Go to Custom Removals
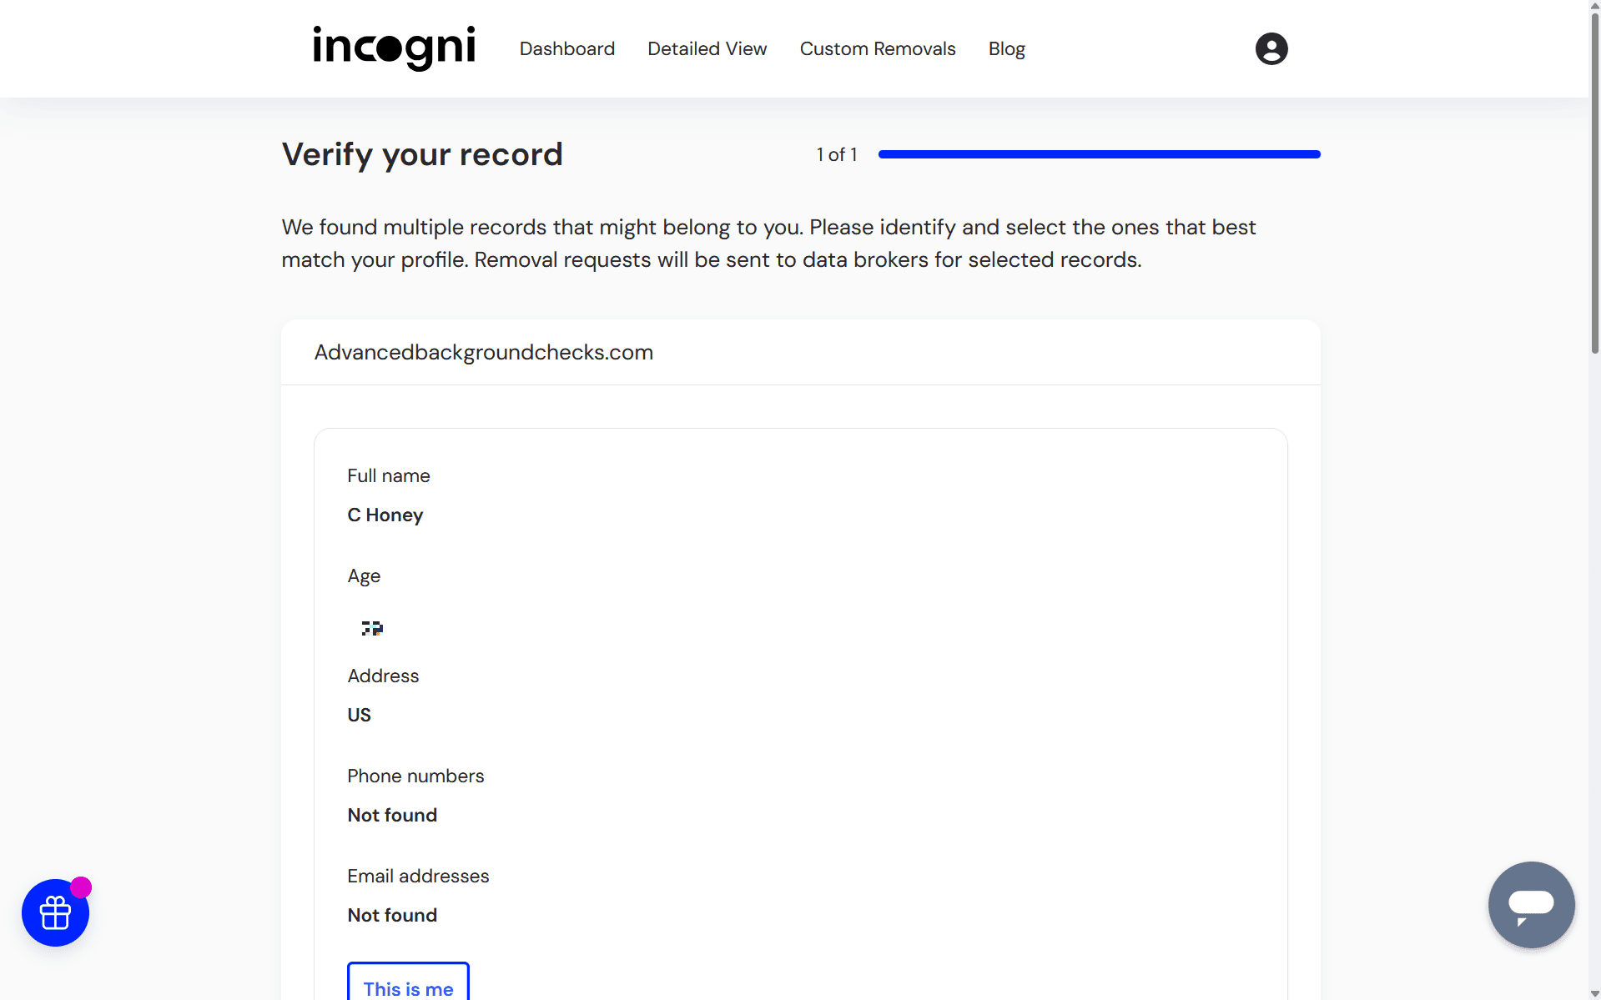Screen dimensions: 1601x1000 tap(877, 48)
